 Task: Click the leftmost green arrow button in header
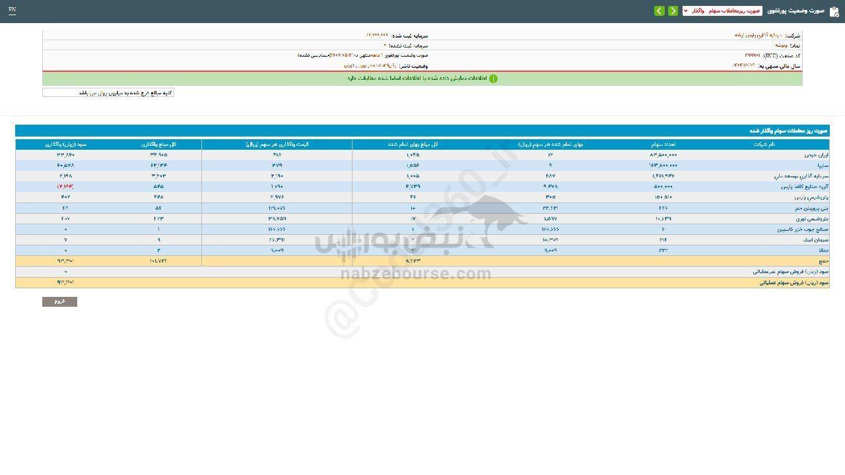[x=659, y=11]
